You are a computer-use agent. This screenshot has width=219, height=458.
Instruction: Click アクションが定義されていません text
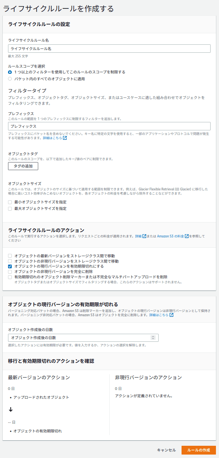144,396
